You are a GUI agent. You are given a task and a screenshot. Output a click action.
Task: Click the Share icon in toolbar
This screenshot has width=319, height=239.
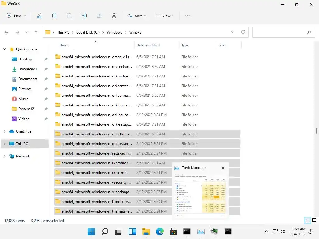99,16
